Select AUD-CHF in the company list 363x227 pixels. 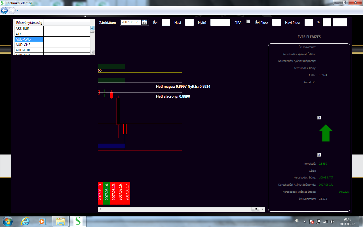[x=29, y=45]
